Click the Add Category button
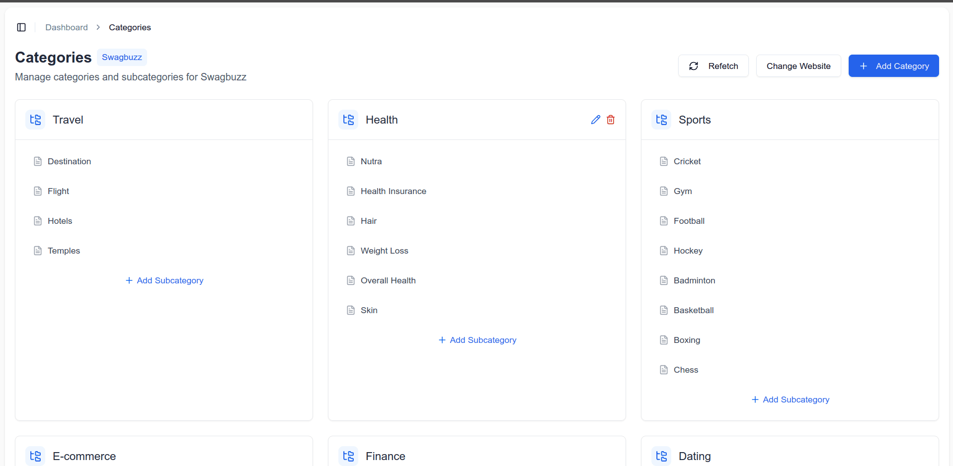 click(x=893, y=66)
